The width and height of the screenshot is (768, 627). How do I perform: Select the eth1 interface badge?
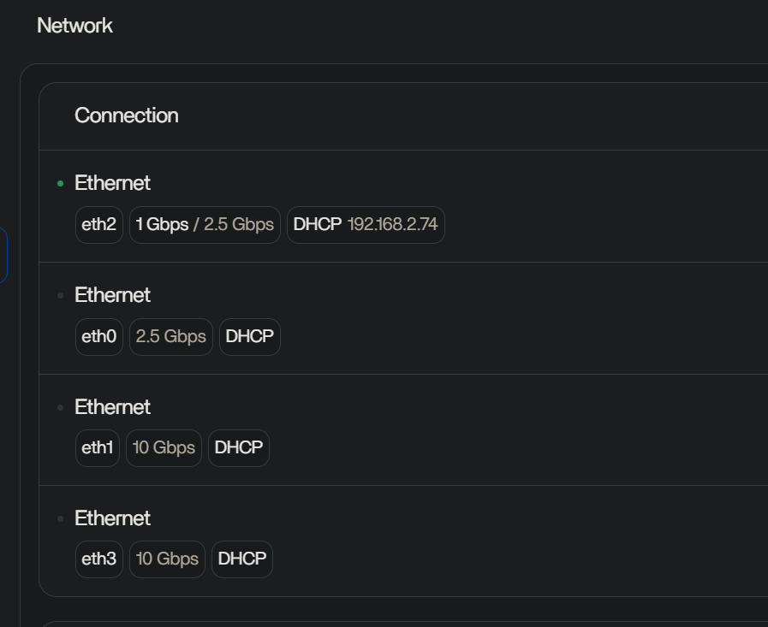click(98, 447)
